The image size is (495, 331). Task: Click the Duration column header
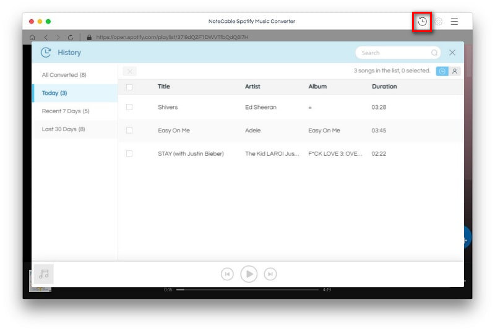(x=384, y=87)
